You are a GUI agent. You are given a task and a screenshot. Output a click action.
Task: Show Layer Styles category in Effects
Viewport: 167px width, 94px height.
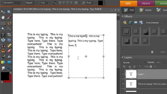130,23
